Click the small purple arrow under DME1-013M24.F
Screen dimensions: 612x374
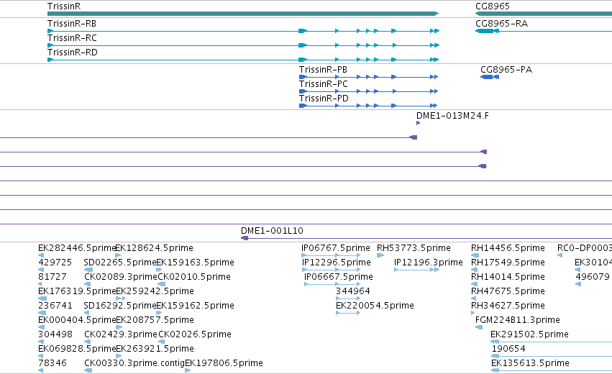click(418, 123)
